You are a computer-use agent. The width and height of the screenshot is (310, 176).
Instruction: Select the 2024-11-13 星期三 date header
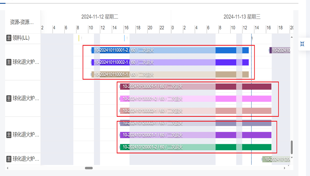tap(242, 17)
